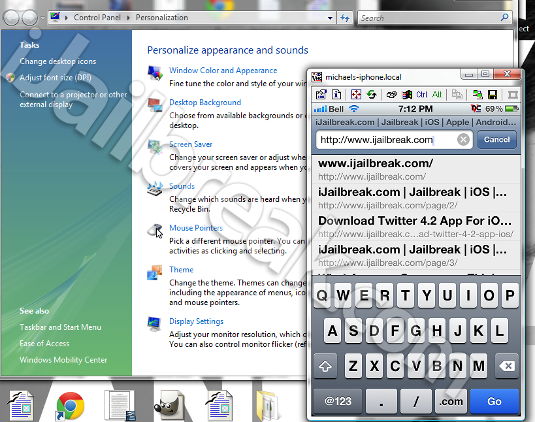This screenshot has width=535, height=422.
Task: Tap the Q key
Action: (x=322, y=295)
